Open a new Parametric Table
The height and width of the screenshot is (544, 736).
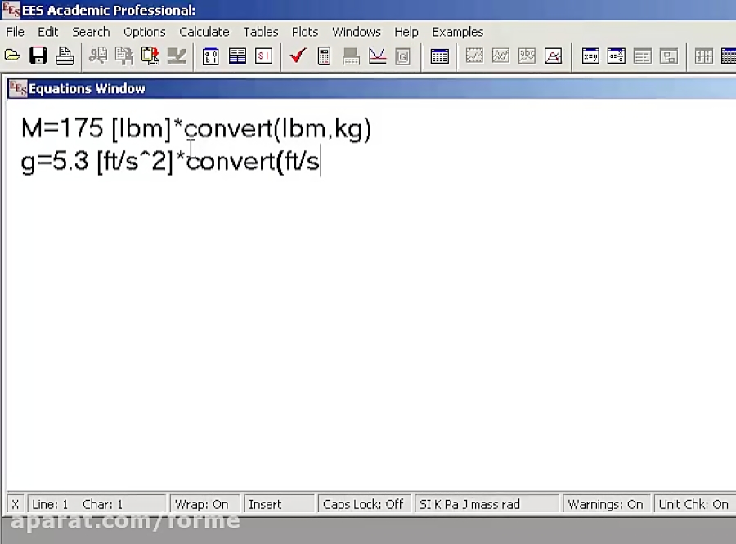pyautogui.click(x=439, y=56)
